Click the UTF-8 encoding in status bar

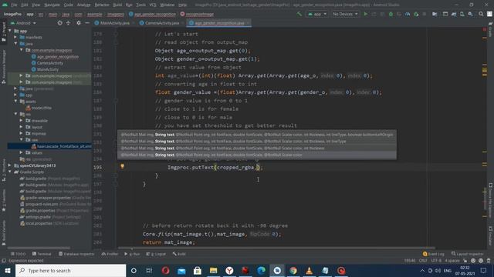(x=436, y=261)
